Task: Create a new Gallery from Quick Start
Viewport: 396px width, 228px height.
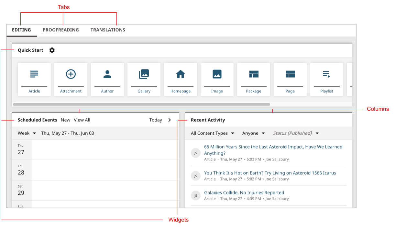Action: click(x=144, y=79)
